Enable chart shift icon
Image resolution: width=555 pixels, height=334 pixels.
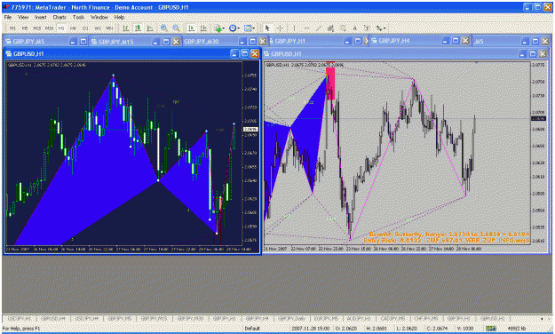pos(203,28)
